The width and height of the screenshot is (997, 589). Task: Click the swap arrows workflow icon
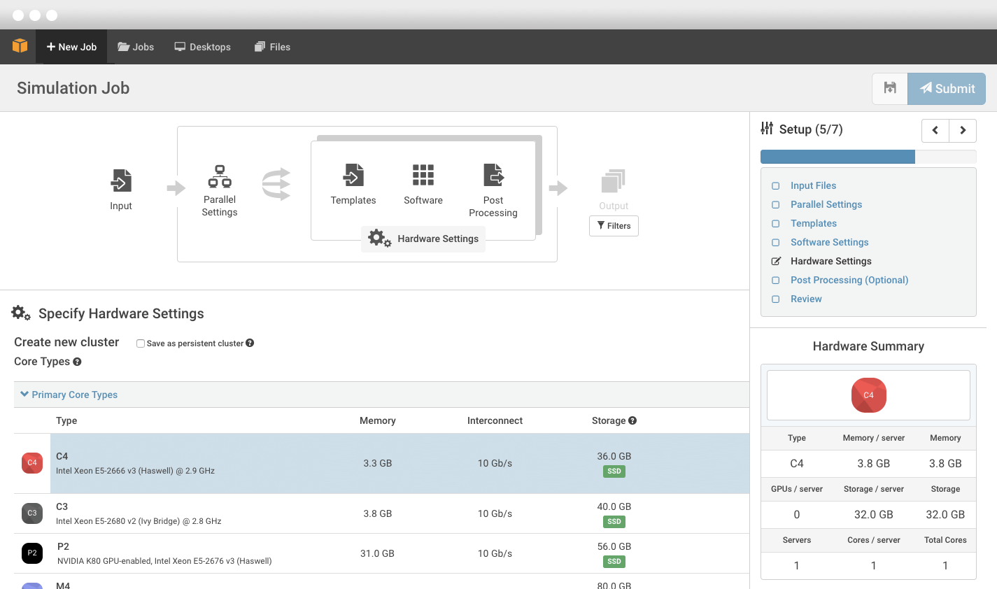(x=276, y=184)
